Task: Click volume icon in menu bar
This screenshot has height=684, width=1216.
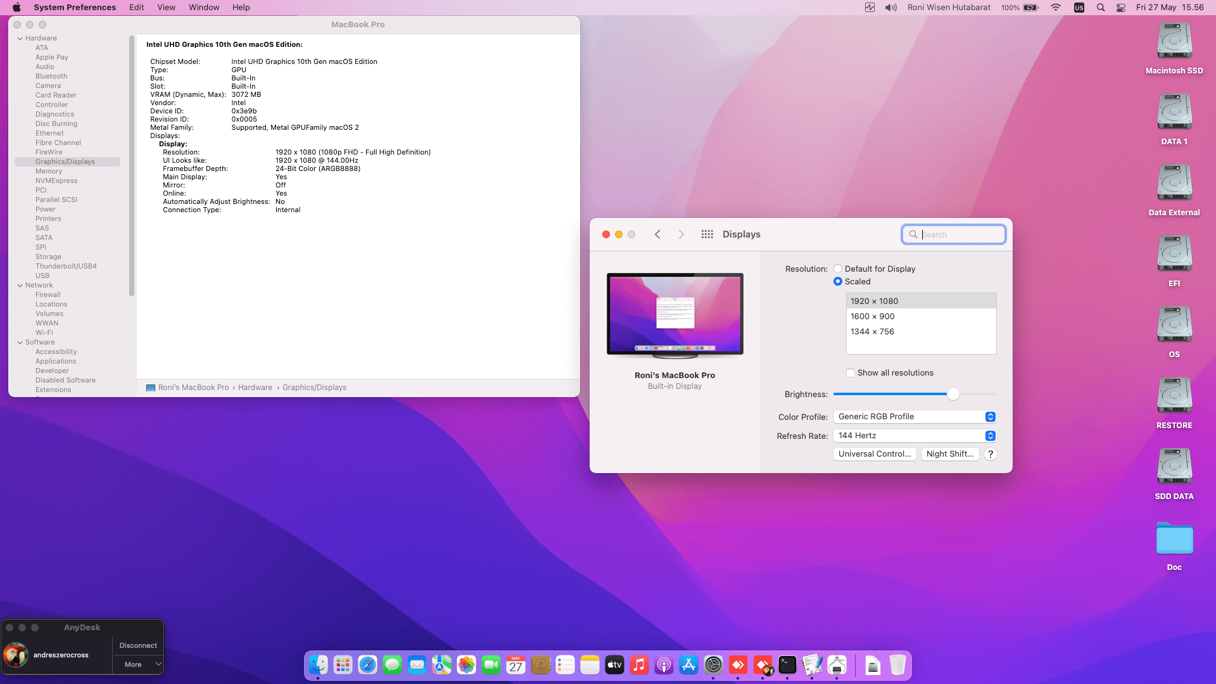Action: [891, 8]
